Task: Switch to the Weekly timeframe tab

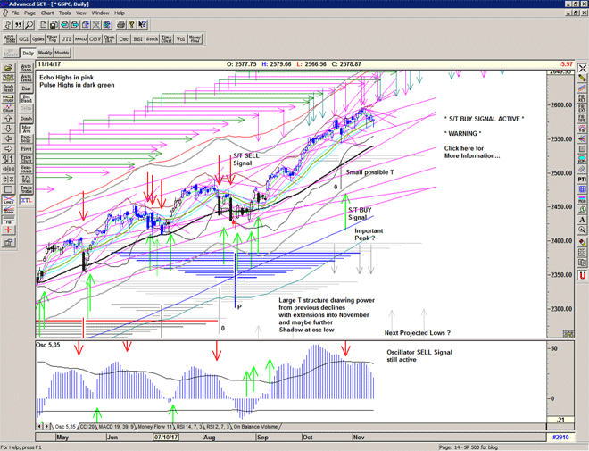Action: 46,53
